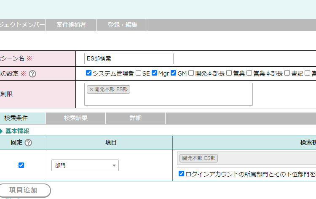Click the help icon beside the 設定 label

pos(32,73)
